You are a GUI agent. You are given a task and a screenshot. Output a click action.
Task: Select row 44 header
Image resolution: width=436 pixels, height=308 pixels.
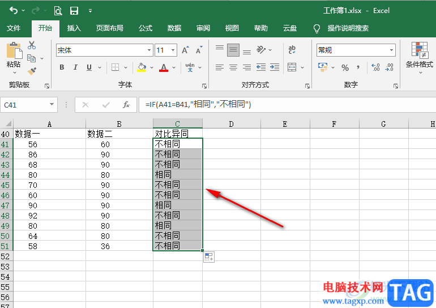click(6, 175)
